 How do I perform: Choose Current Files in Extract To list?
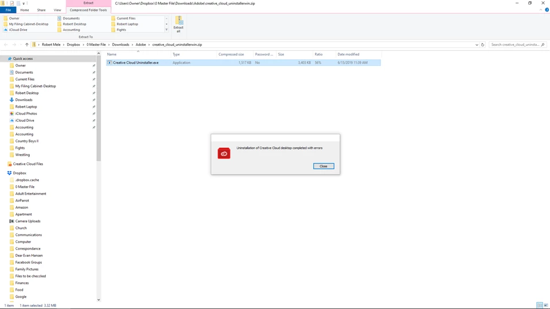click(126, 18)
